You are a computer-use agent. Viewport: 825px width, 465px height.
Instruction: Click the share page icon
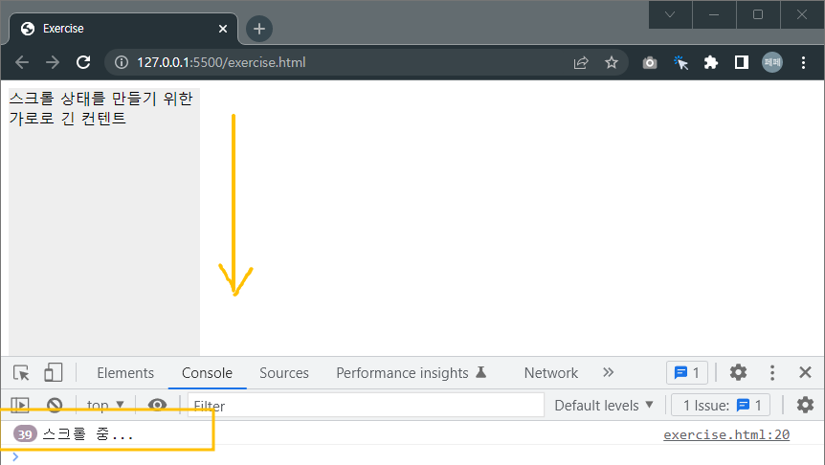click(x=581, y=62)
